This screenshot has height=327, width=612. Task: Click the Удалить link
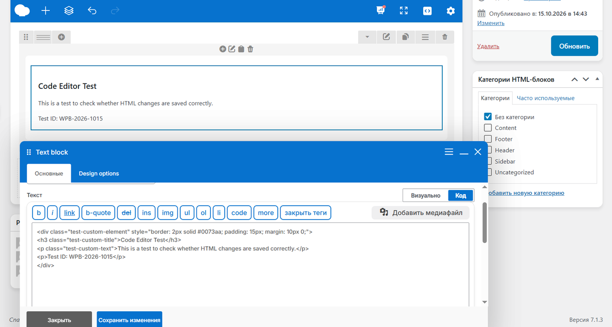tap(488, 46)
